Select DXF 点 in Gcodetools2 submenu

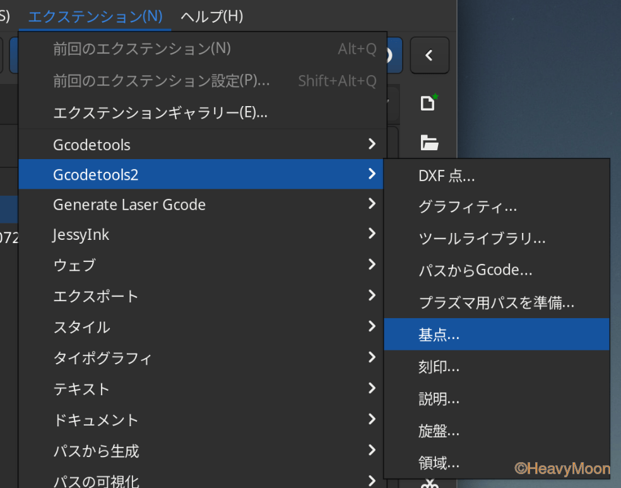(446, 176)
